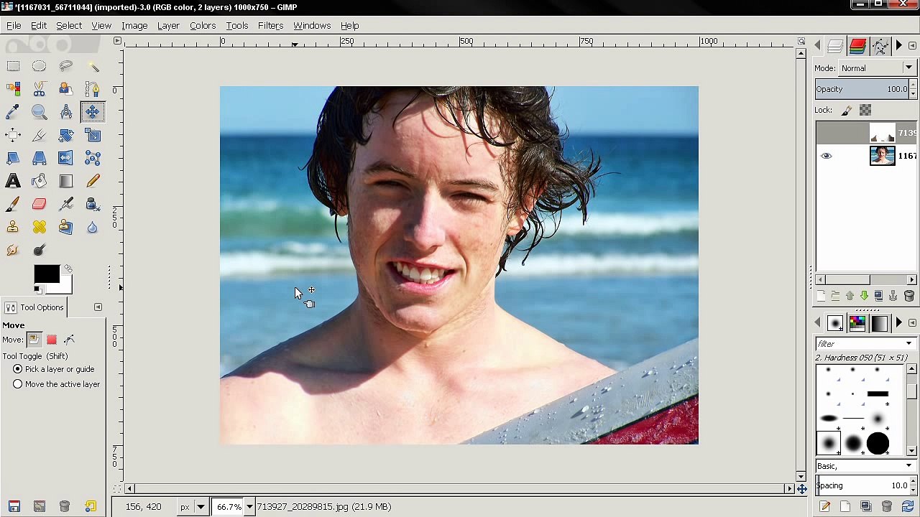920x517 pixels.
Task: Switch to the Channels tab
Action: click(x=857, y=46)
